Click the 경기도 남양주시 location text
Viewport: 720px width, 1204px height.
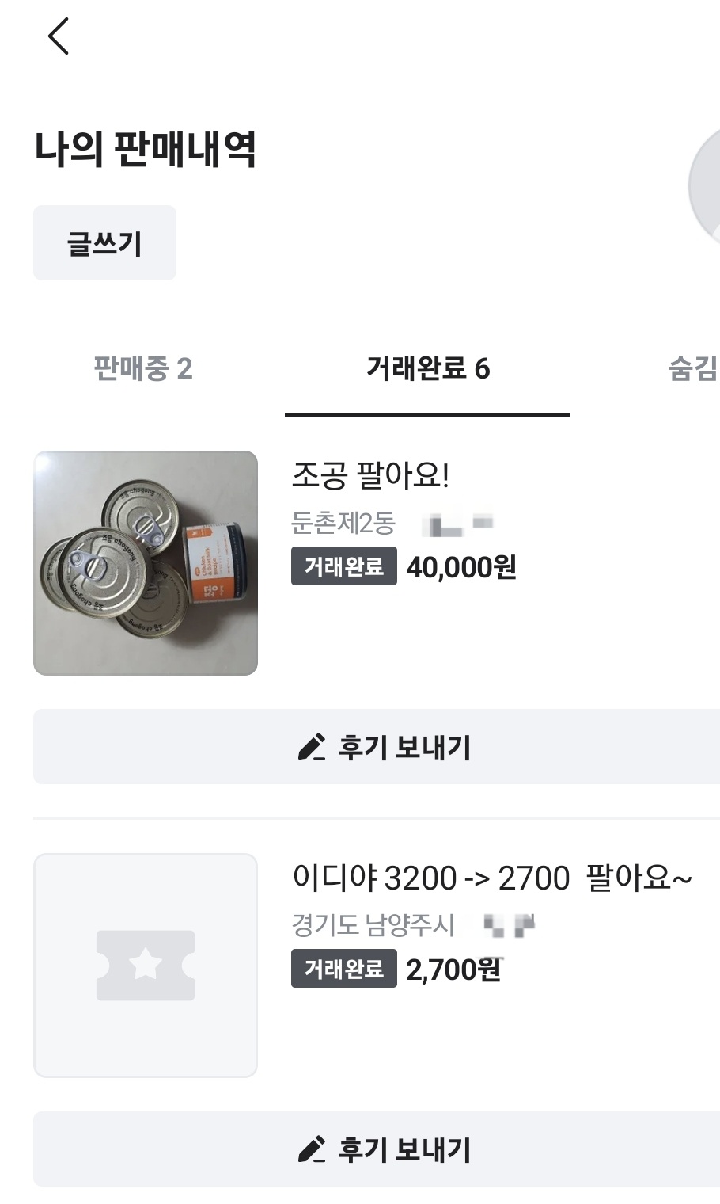[x=373, y=924]
